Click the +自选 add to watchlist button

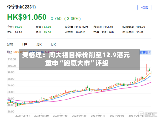(144, 8)
